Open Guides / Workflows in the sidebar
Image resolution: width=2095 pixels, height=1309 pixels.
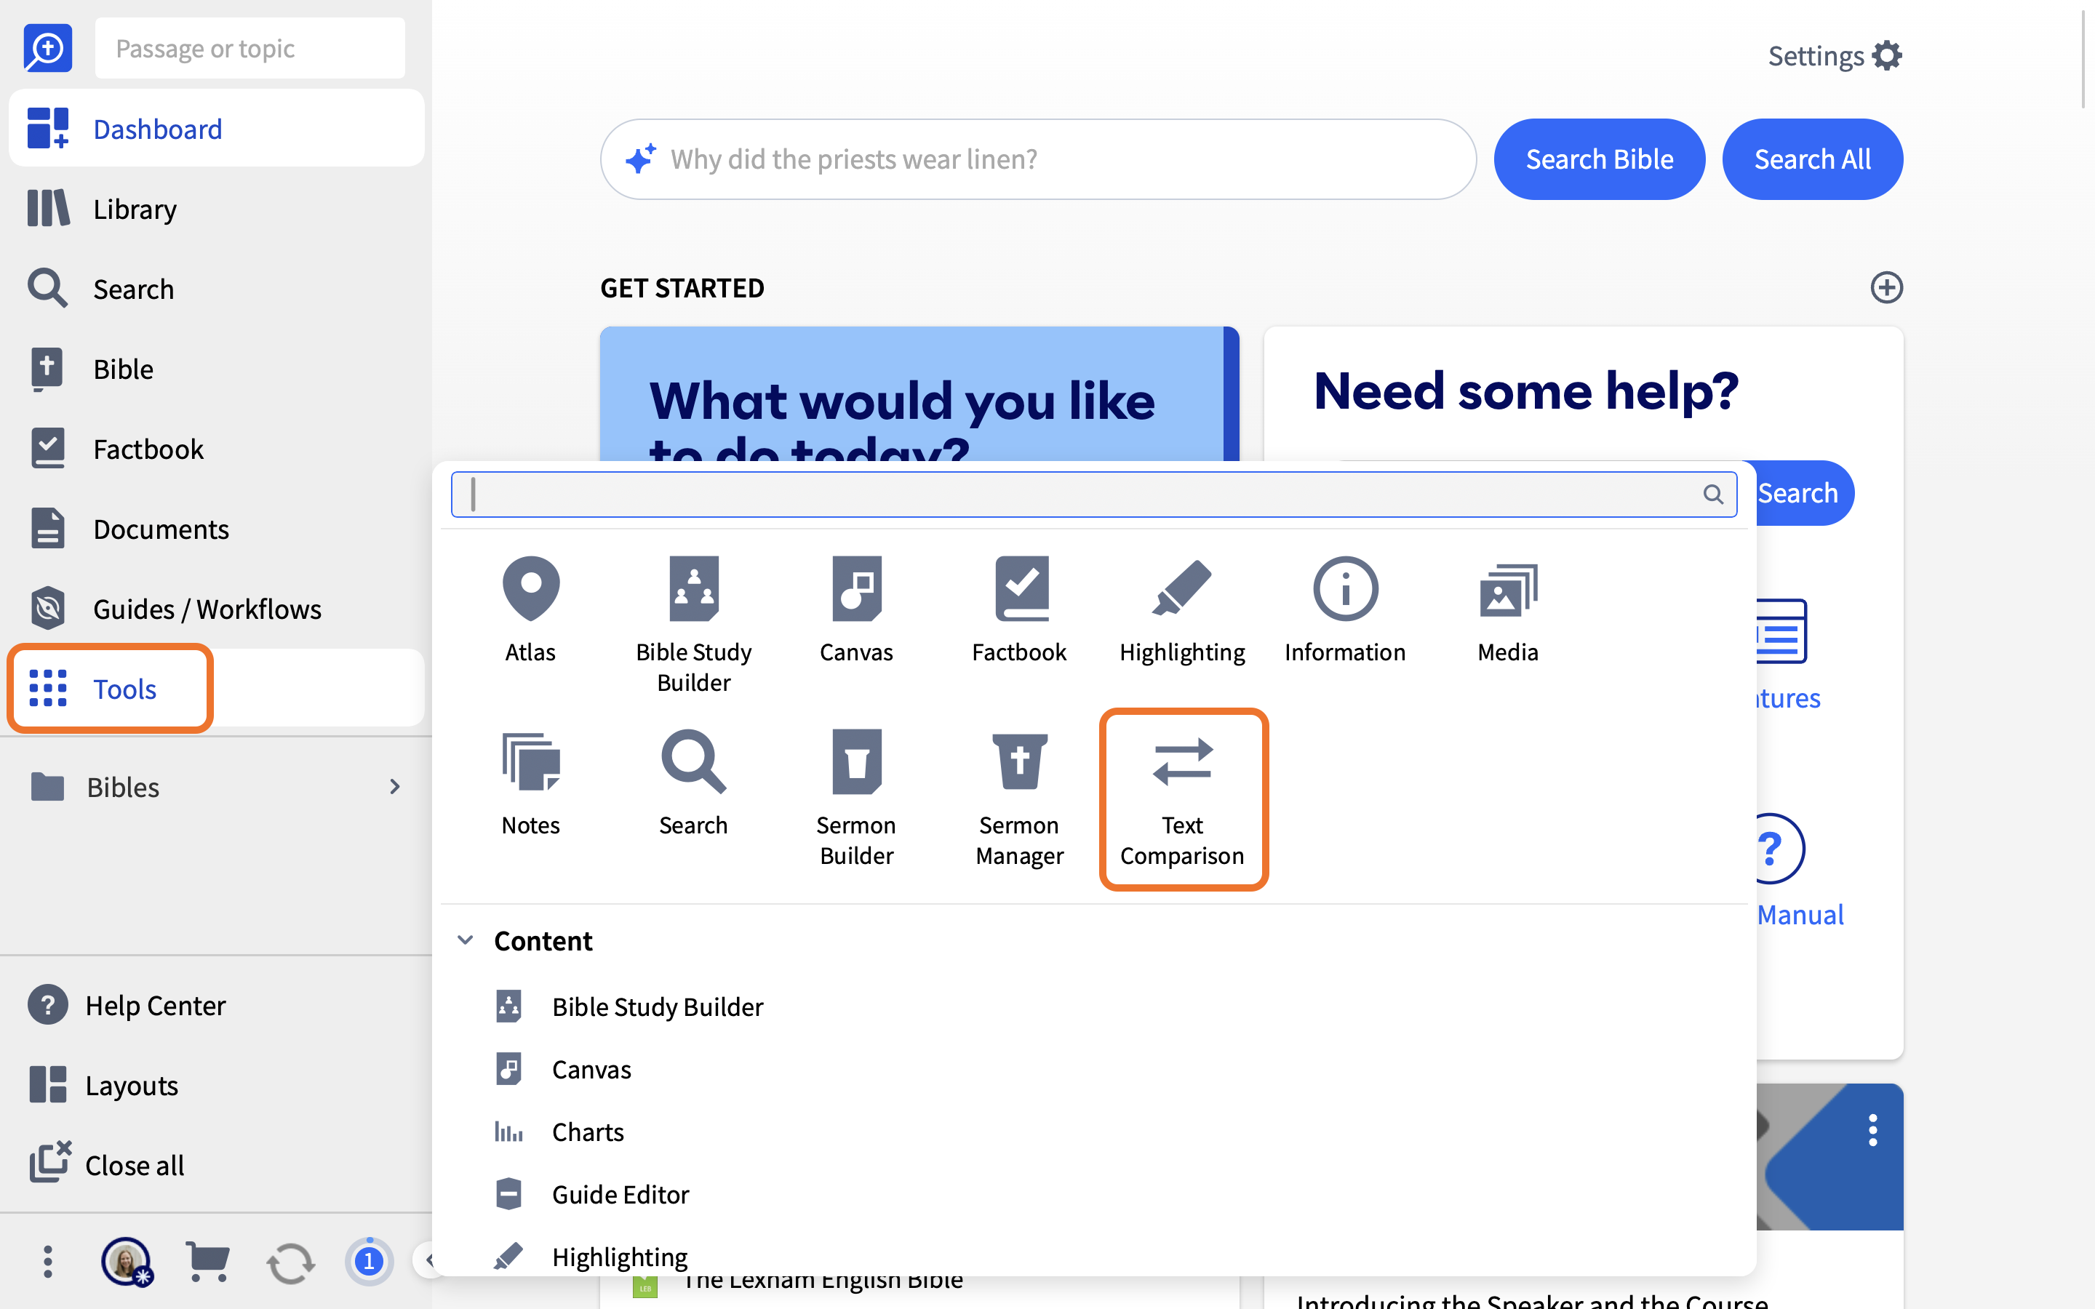pyautogui.click(x=217, y=609)
